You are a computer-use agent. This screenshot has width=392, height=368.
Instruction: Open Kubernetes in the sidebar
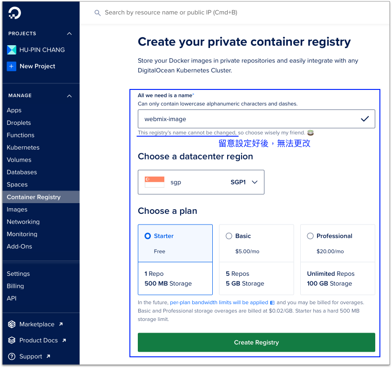coord(23,148)
